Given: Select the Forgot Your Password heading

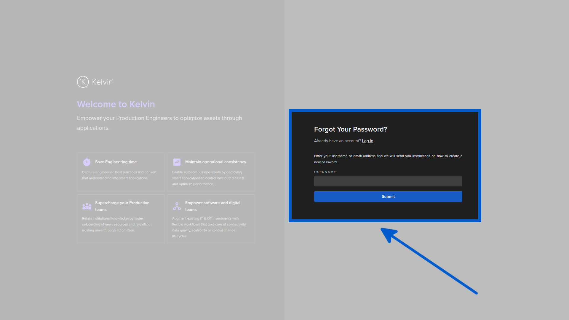Looking at the screenshot, I should click(350, 129).
